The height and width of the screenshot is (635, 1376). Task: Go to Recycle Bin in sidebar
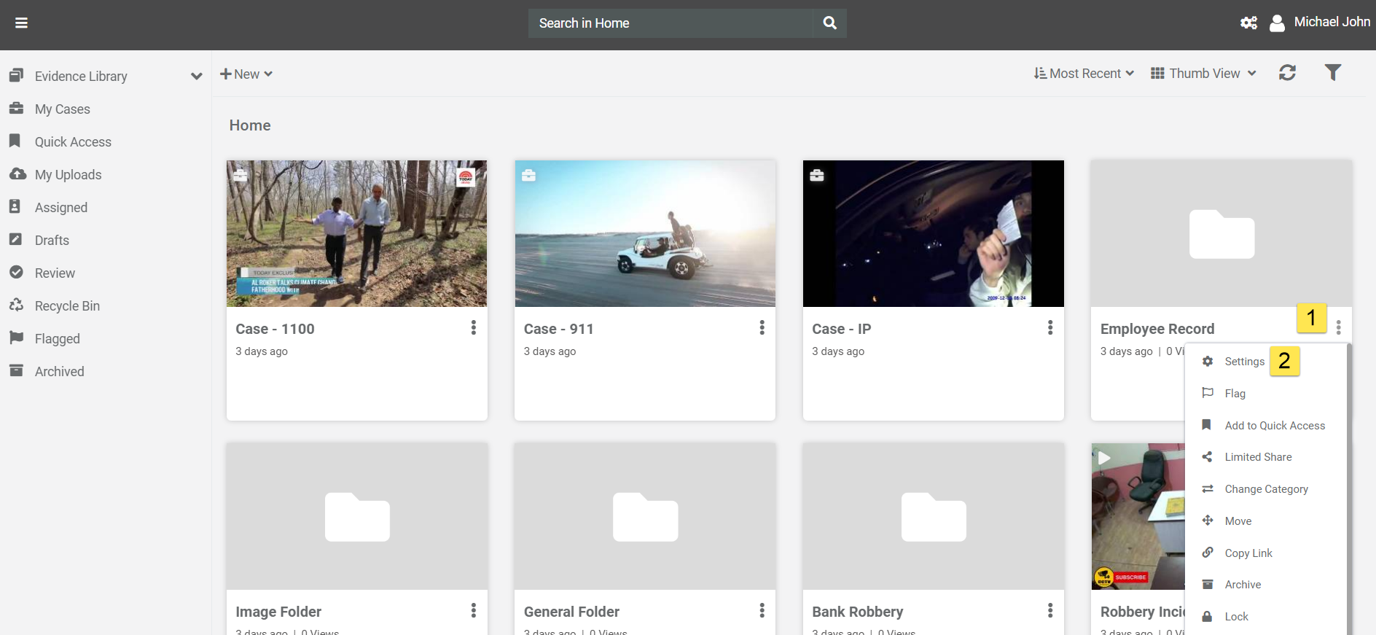[x=67, y=306]
